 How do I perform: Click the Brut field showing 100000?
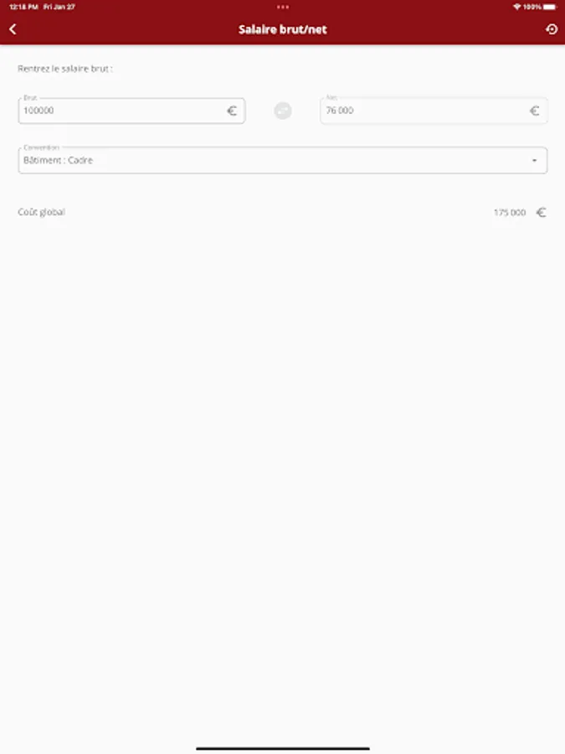[131, 111]
